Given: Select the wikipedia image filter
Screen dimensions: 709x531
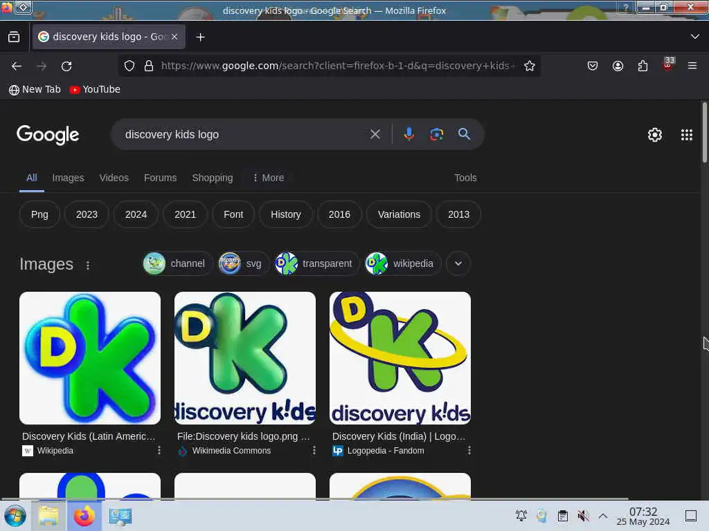Looking at the screenshot, I should [x=402, y=263].
